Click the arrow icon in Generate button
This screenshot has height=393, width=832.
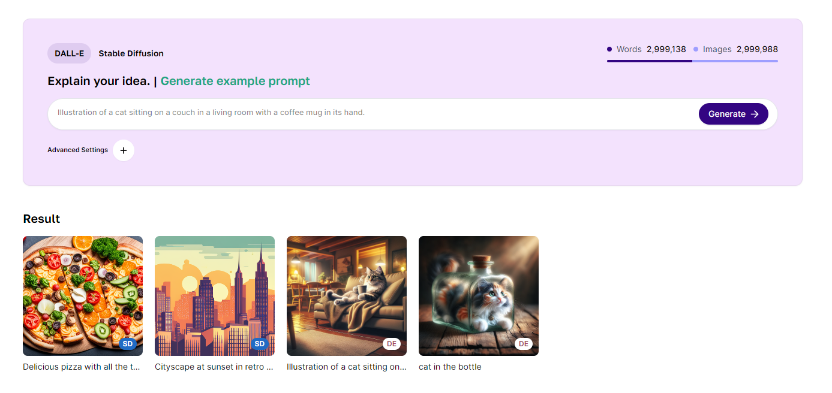(755, 114)
